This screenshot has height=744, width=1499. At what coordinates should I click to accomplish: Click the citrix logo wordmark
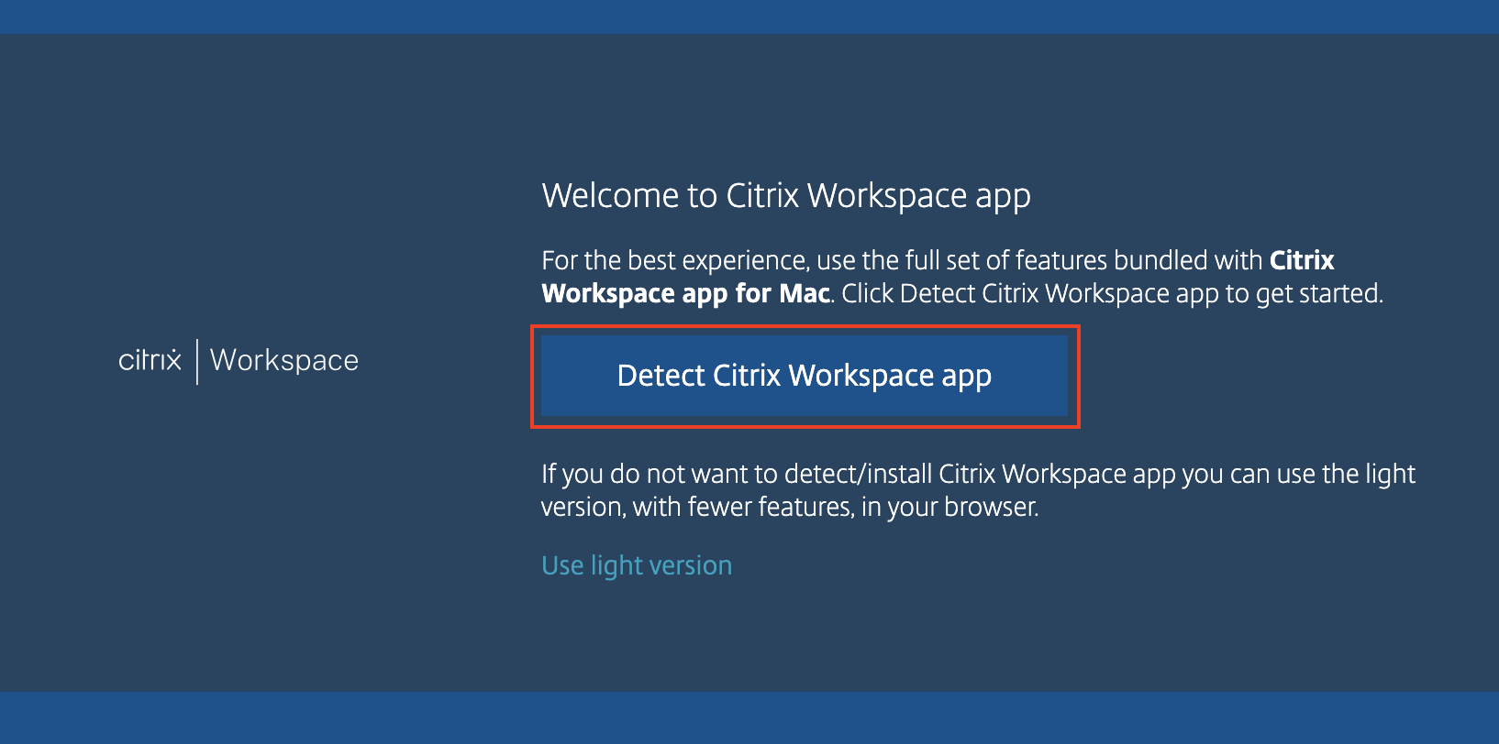(x=150, y=360)
